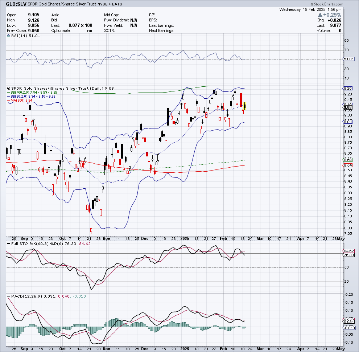Click the 51.01 RSI axis tag

pos(349,59)
